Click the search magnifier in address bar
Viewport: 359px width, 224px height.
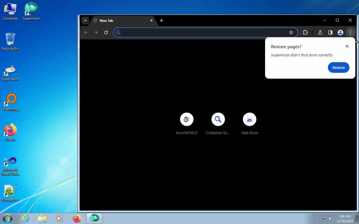118,32
